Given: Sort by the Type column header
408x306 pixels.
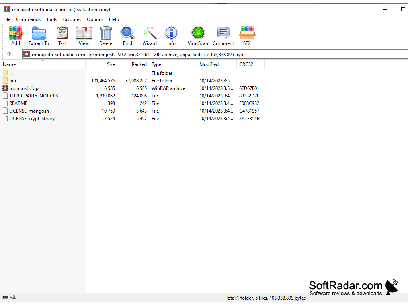Looking at the screenshot, I should 173,64.
